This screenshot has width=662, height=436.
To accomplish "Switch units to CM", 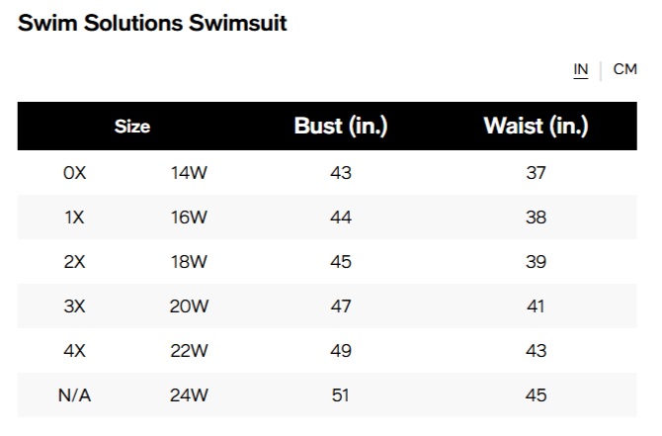I will (x=624, y=69).
